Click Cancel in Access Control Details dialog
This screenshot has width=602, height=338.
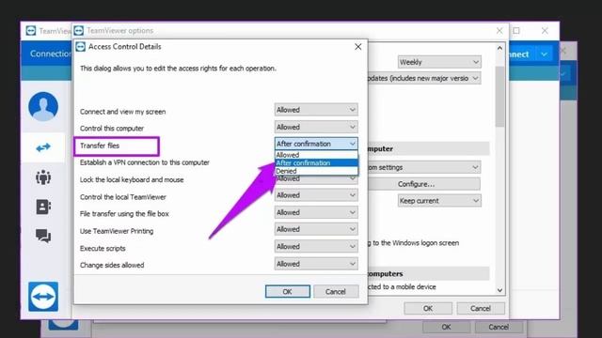(x=336, y=292)
